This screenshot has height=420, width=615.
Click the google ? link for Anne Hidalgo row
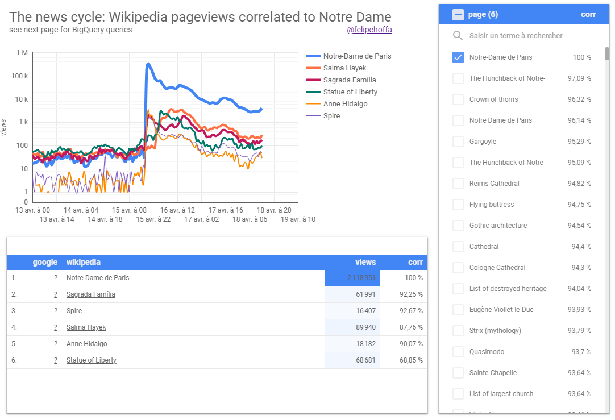pyautogui.click(x=56, y=343)
